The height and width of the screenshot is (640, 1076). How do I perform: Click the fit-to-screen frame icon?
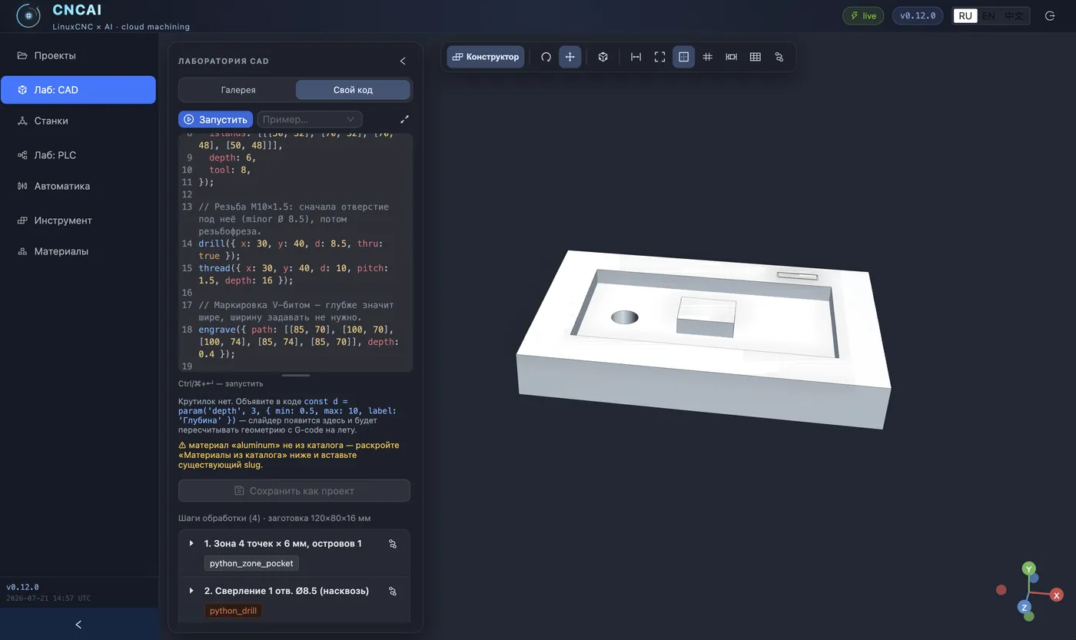coord(659,57)
